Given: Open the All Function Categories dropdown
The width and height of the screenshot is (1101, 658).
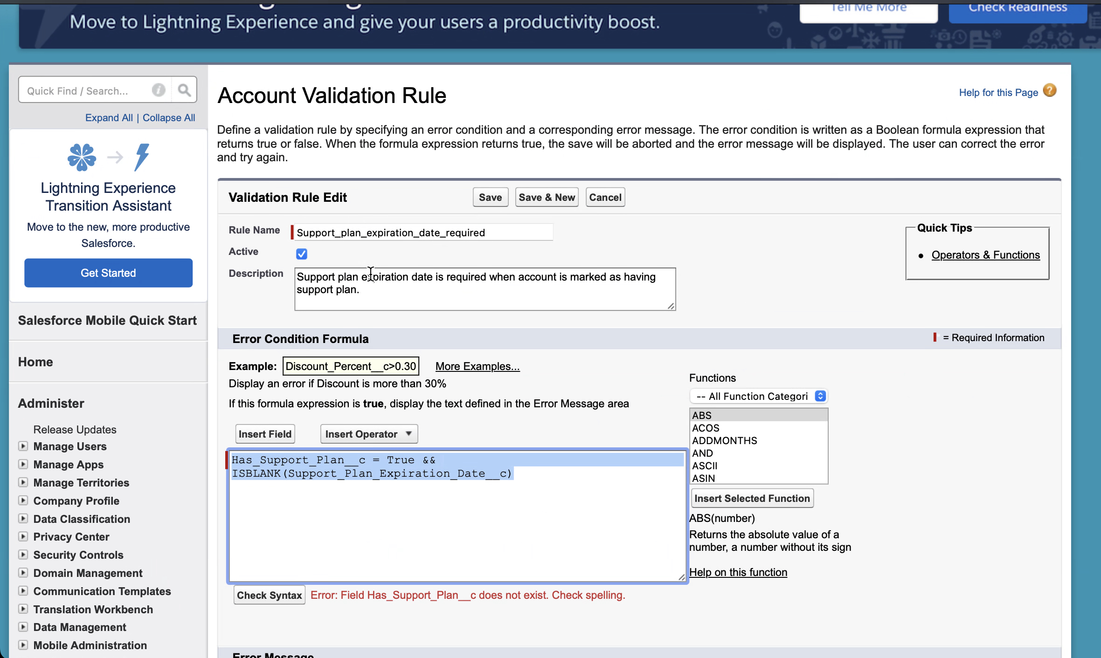Looking at the screenshot, I should click(x=758, y=396).
